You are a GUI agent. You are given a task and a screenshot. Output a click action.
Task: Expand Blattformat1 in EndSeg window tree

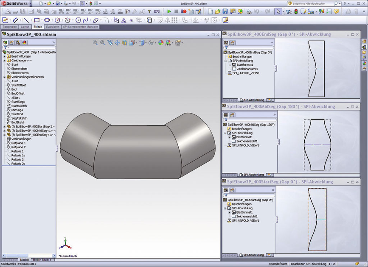coord(230,65)
